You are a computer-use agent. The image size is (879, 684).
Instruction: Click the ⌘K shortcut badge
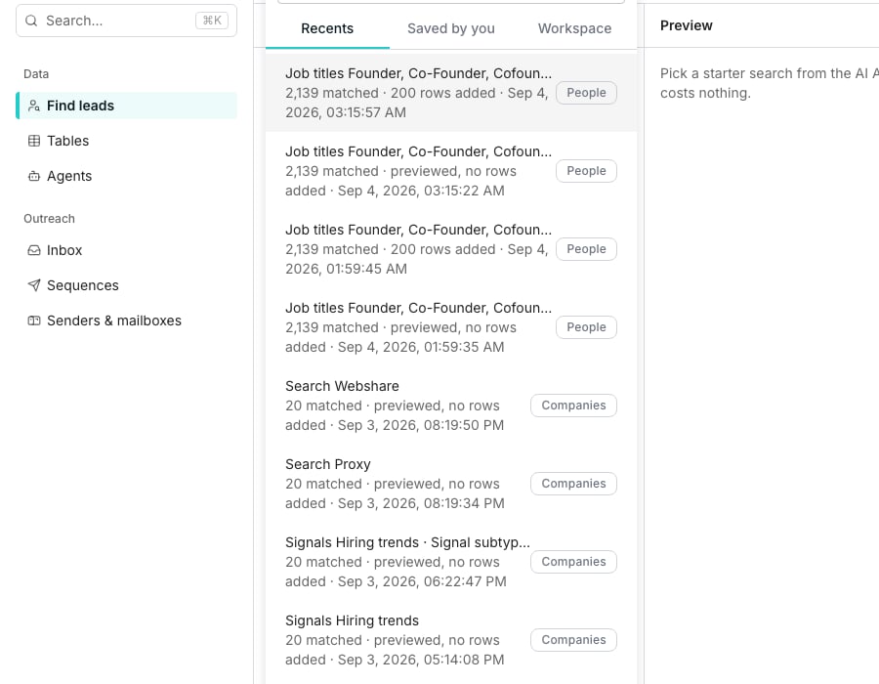coord(212,21)
